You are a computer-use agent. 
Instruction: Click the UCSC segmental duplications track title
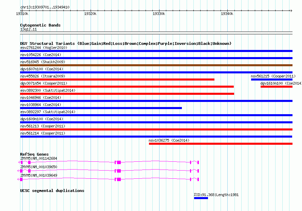(52, 191)
